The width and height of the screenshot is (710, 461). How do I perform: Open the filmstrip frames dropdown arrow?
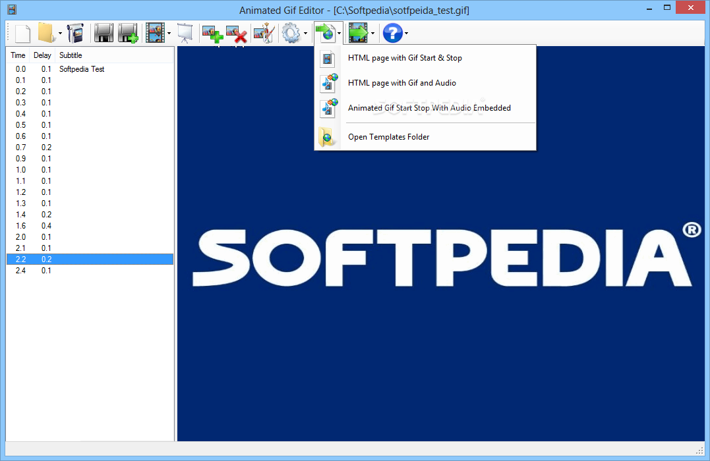169,33
